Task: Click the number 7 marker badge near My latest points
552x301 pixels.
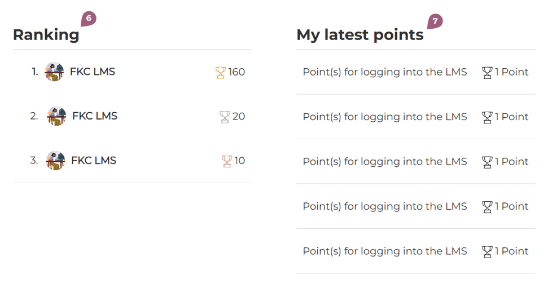Action: [435, 21]
